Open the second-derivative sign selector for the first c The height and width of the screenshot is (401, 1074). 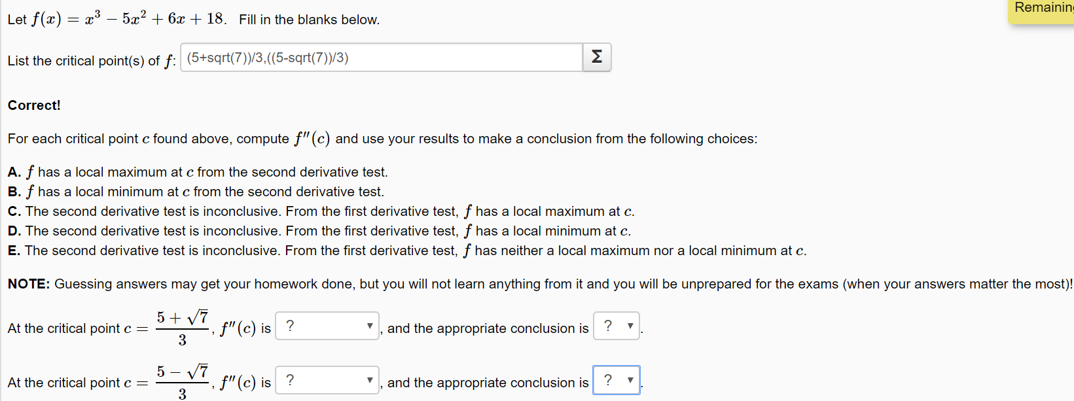click(327, 326)
